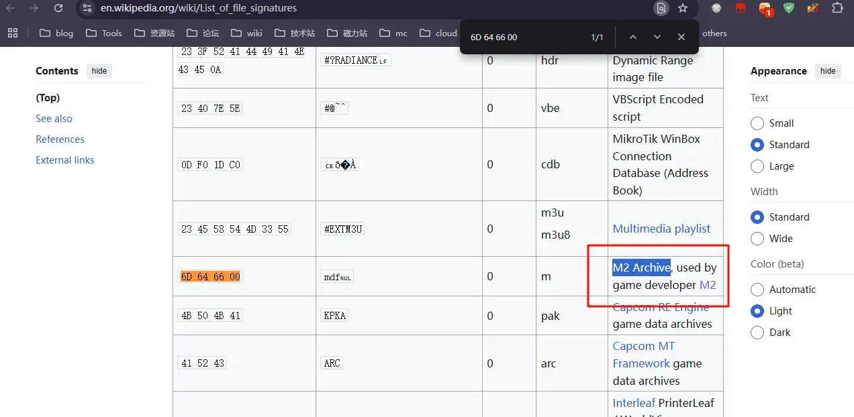Go to the References section link
This screenshot has width=854, height=417.
click(x=60, y=139)
